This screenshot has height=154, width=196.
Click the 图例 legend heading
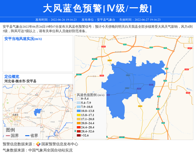click(10, 130)
